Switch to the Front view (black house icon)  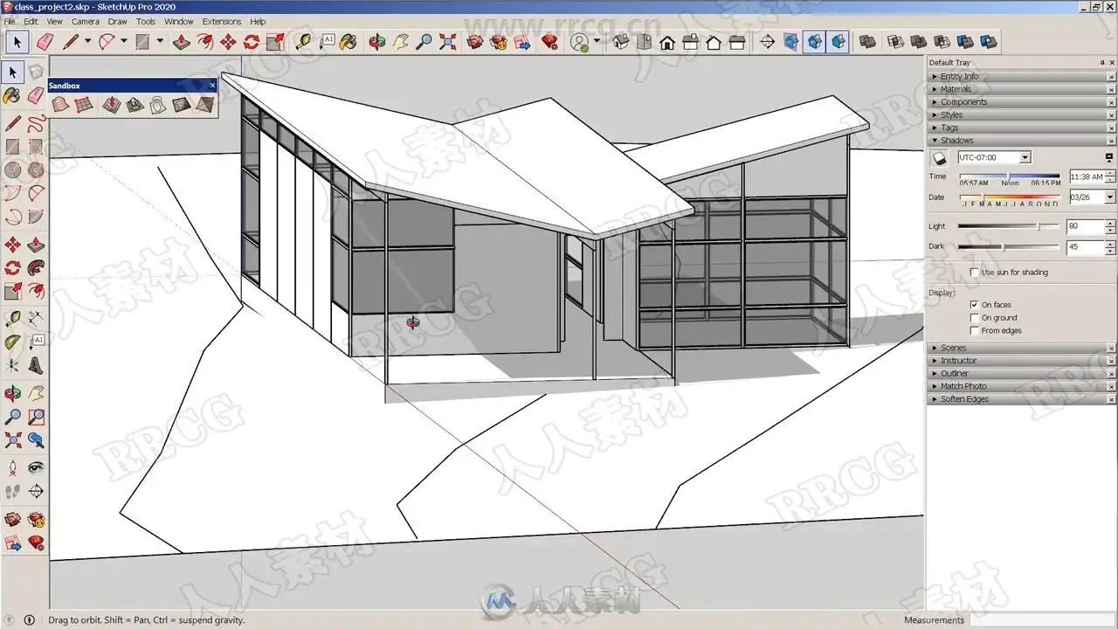point(667,41)
